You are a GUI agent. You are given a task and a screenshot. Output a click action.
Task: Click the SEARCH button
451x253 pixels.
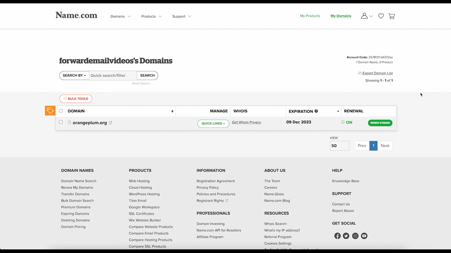(x=147, y=75)
